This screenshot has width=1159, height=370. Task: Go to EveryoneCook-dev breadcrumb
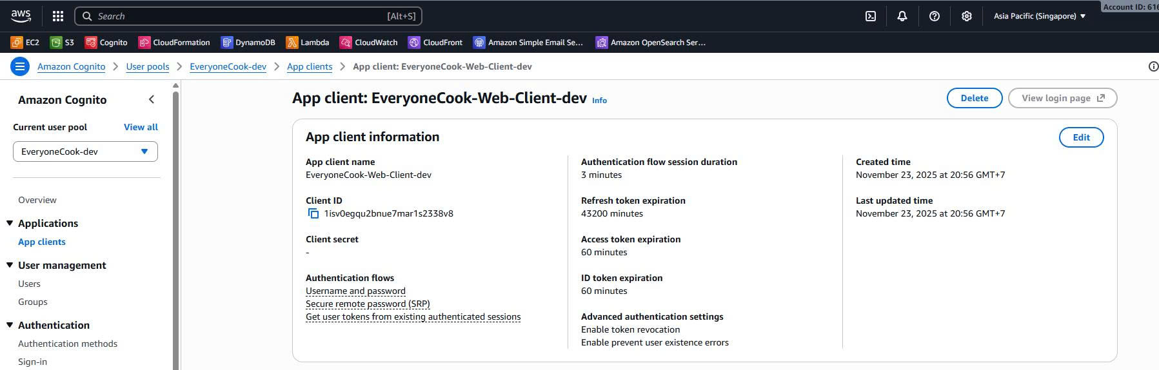[x=228, y=66]
